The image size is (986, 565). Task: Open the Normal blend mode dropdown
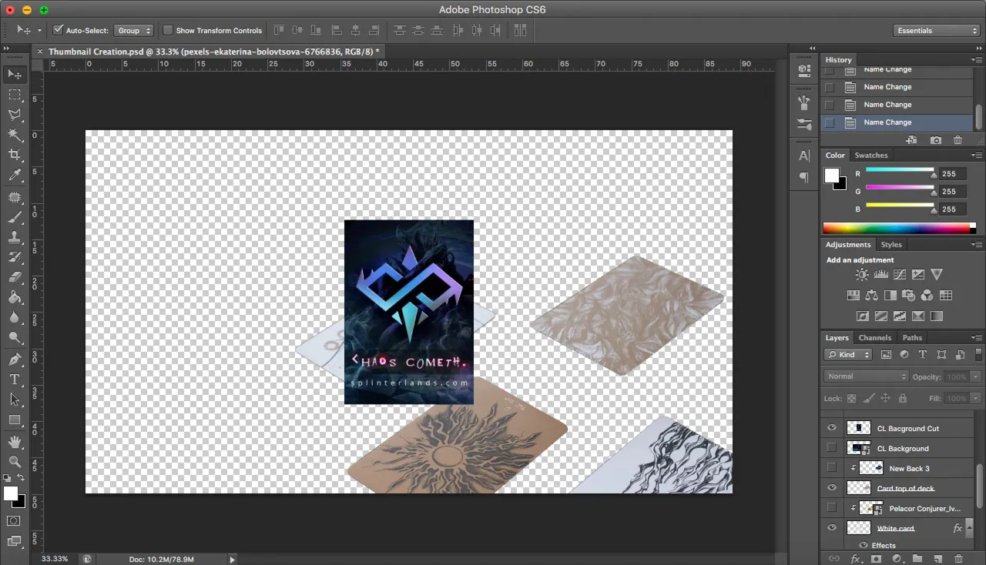(x=867, y=376)
